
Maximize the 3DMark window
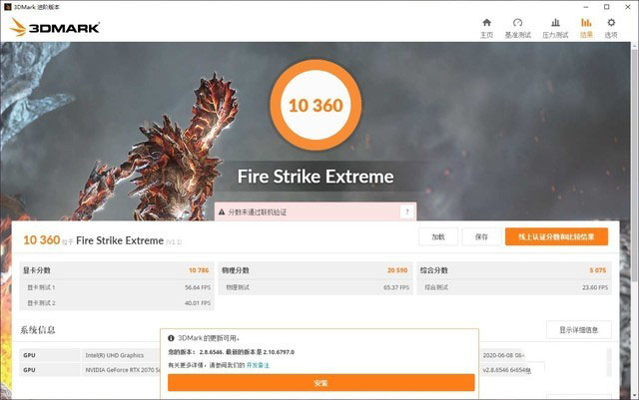[x=606, y=7]
